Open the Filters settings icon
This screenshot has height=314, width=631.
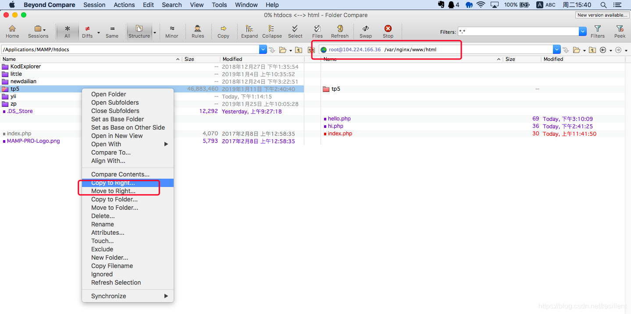(x=597, y=32)
